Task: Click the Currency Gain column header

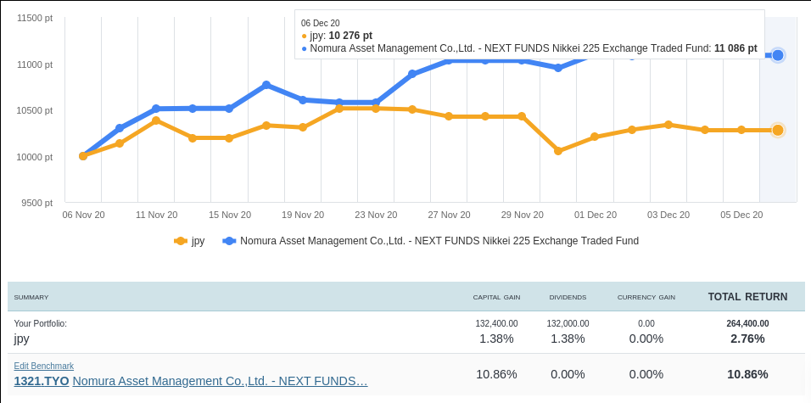Action: (646, 298)
